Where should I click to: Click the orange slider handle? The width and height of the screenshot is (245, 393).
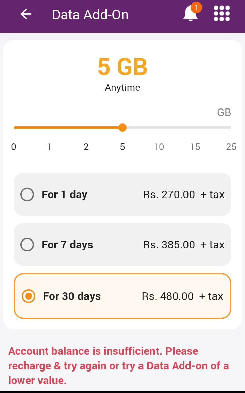[x=122, y=127]
